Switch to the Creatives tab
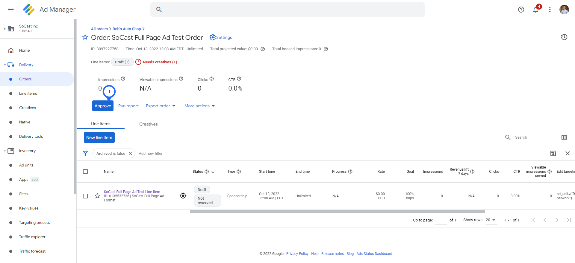 coord(149,124)
